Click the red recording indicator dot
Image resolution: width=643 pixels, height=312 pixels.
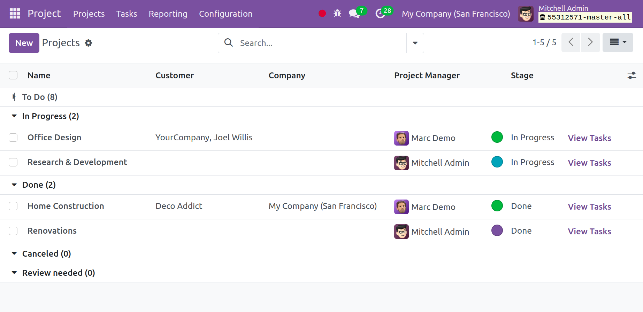pyautogui.click(x=322, y=14)
